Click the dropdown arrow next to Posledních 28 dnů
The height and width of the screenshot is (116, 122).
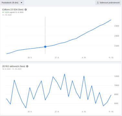pyautogui.click(x=21, y=3)
